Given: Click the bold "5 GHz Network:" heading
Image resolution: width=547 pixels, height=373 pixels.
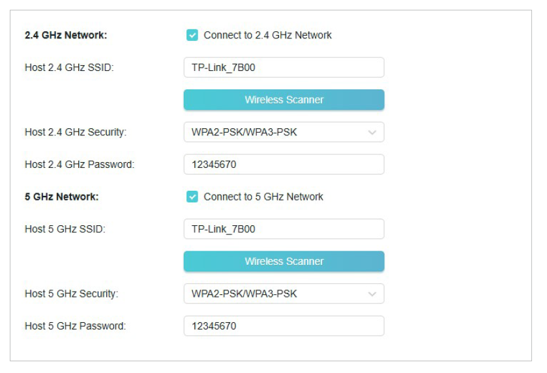Looking at the screenshot, I should (62, 197).
